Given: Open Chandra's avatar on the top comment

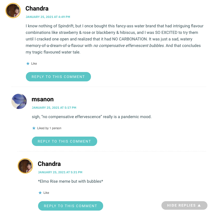Looking at the screenshot, I should point(13,11).
